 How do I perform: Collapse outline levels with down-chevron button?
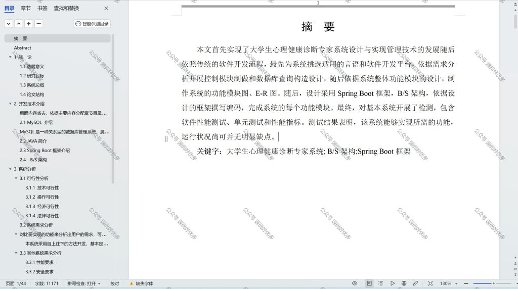point(9,24)
